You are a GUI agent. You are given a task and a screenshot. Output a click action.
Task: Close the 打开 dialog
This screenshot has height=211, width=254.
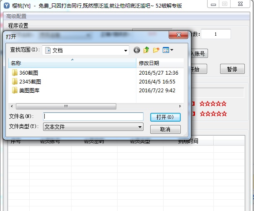179,35
